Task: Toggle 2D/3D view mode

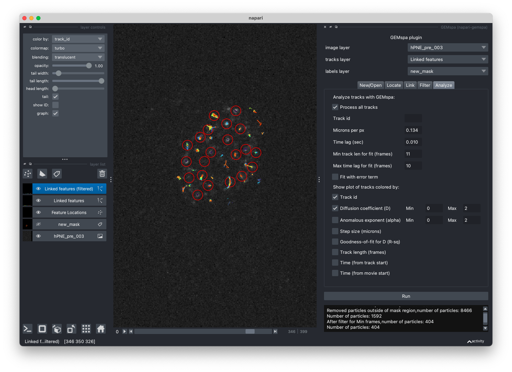Action: coord(42,329)
